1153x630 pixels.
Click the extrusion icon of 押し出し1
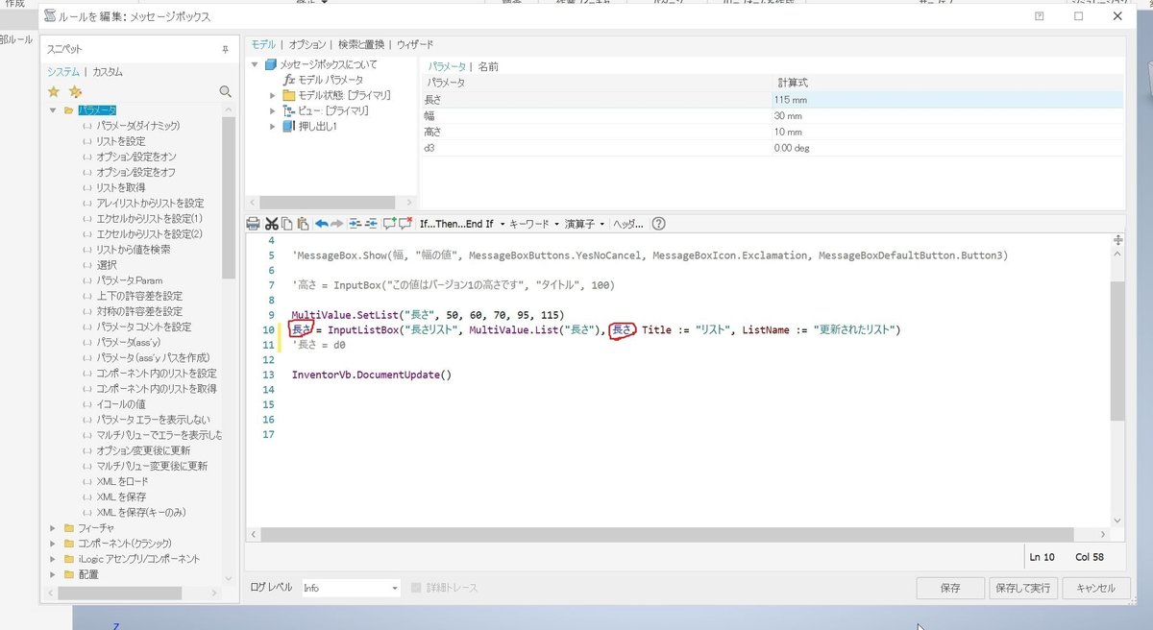(x=288, y=126)
